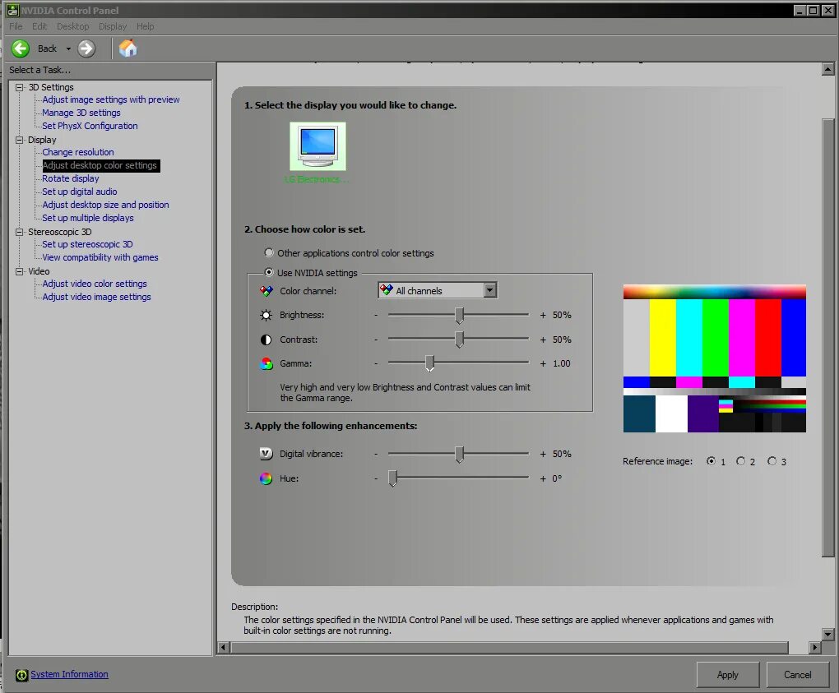This screenshot has height=693, width=839.
Task: Click the color bars reference image
Action: click(714, 358)
